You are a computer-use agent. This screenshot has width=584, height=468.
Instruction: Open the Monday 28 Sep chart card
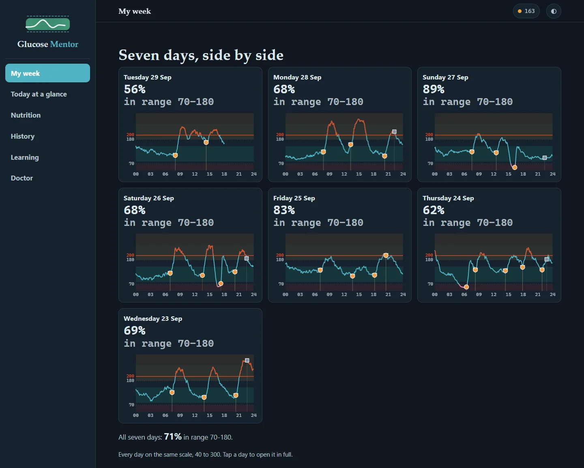point(340,125)
